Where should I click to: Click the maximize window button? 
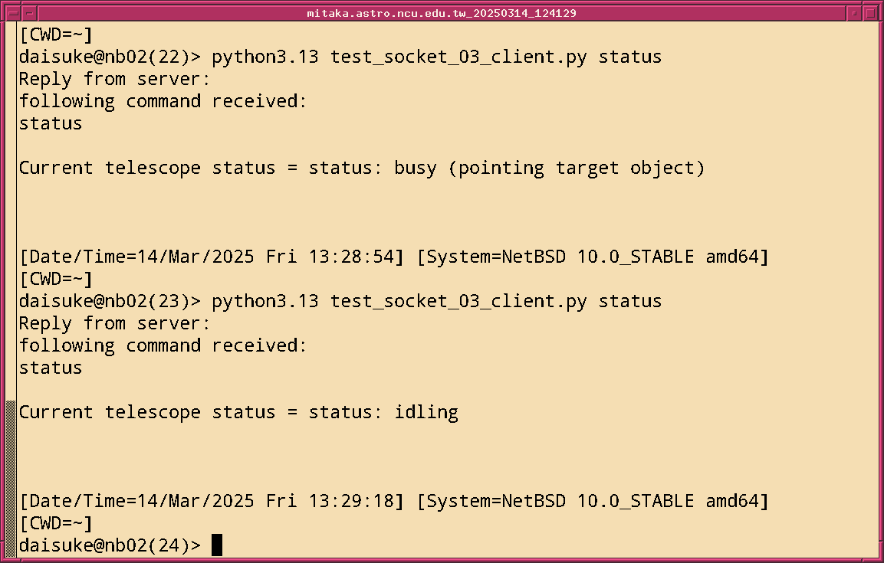tap(870, 13)
